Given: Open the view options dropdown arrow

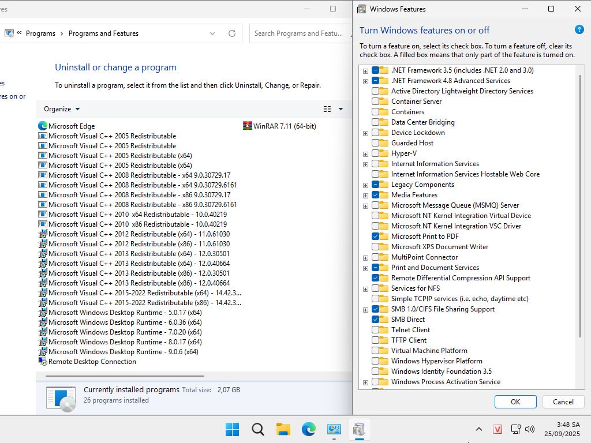Looking at the screenshot, I should (341, 109).
